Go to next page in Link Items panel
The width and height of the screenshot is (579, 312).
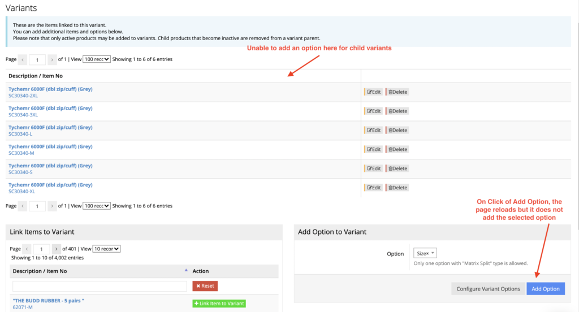click(56, 249)
